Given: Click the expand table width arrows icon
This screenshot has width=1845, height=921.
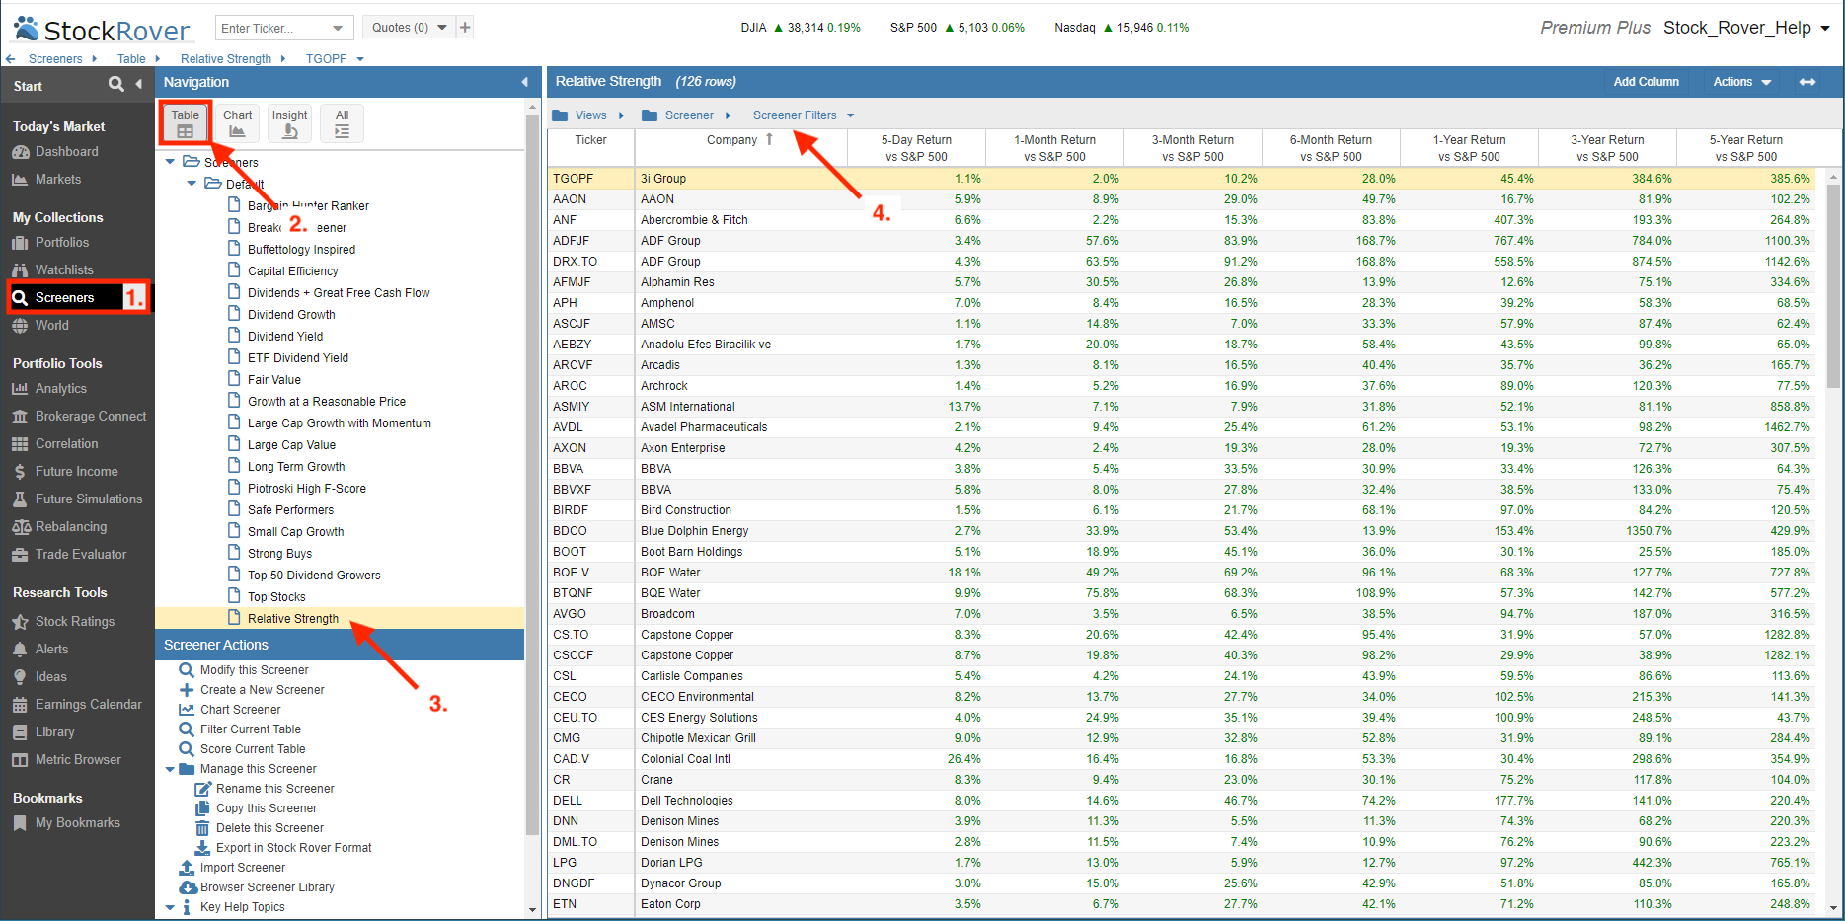Looking at the screenshot, I should point(1807,82).
